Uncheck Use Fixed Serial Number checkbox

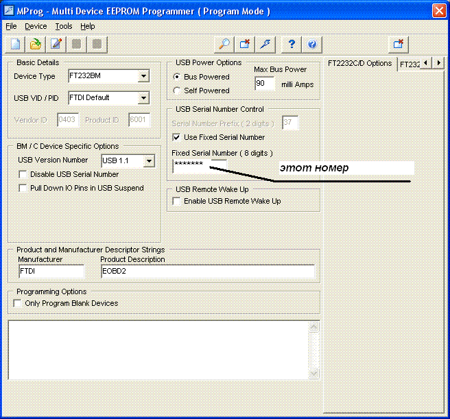176,137
